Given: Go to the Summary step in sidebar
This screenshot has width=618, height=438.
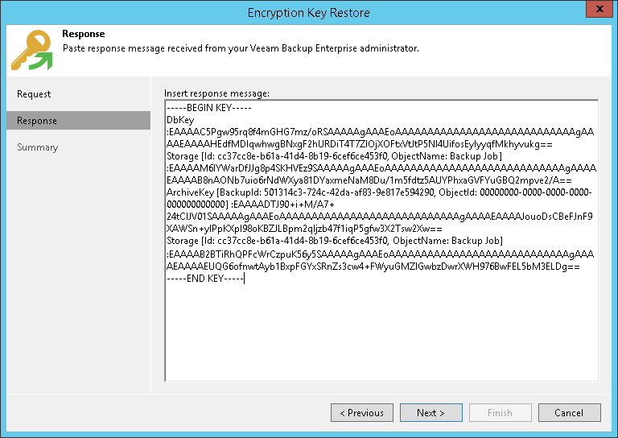Looking at the screenshot, I should (38, 147).
